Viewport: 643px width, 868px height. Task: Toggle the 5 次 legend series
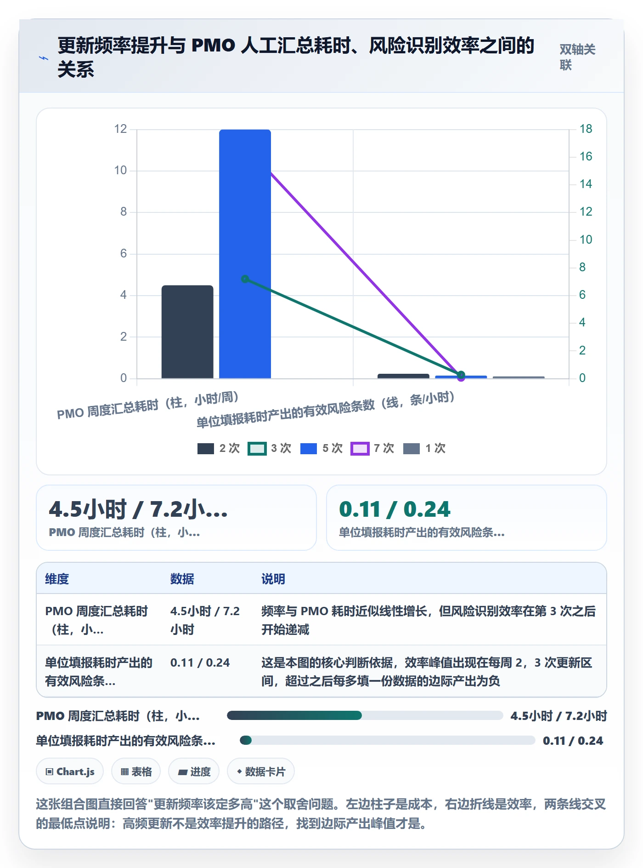coord(321,448)
